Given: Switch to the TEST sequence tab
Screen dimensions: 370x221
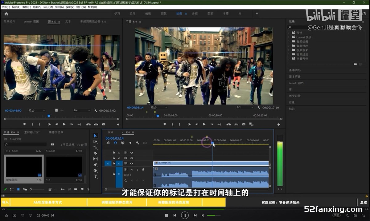Looking at the screenshot, I should click(110, 132).
